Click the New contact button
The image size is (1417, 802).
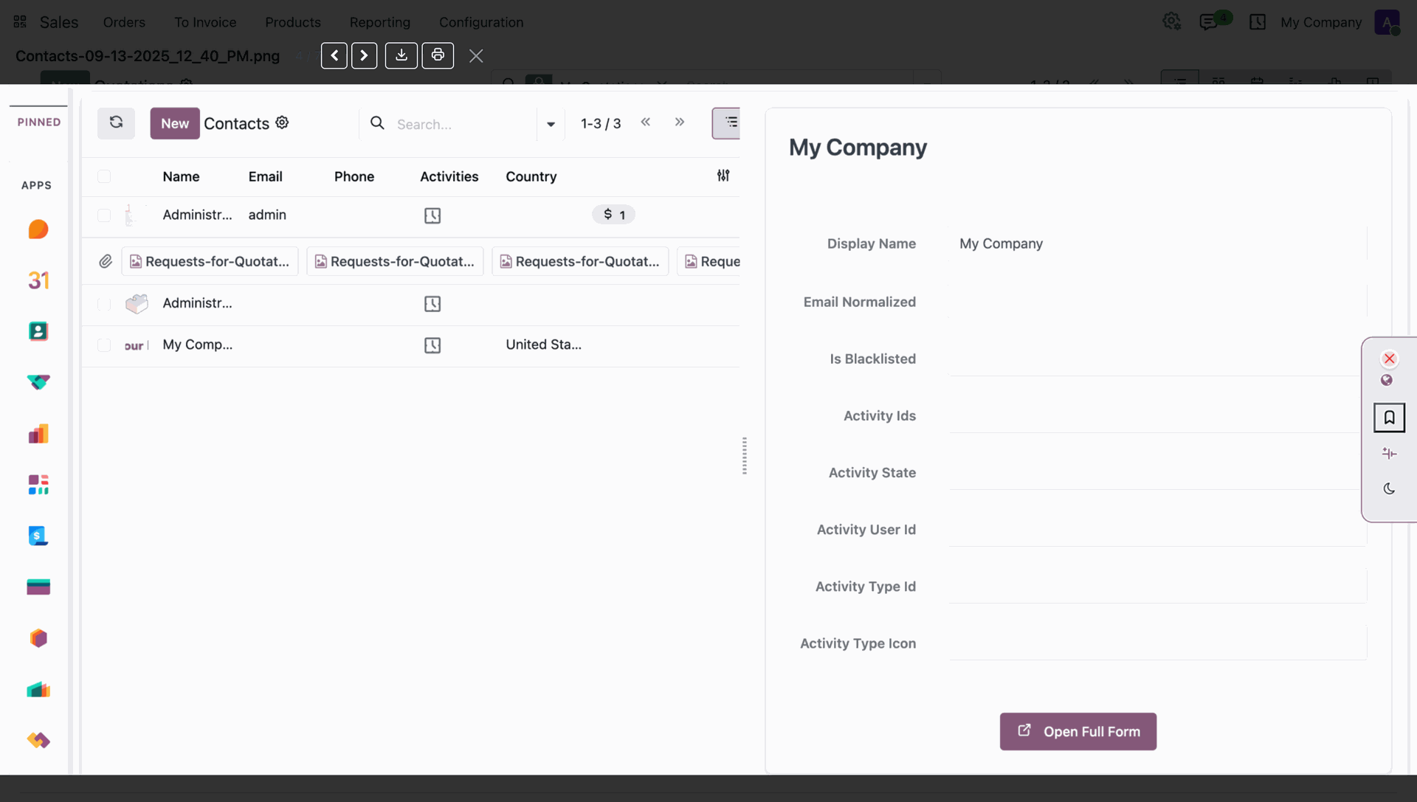click(175, 123)
